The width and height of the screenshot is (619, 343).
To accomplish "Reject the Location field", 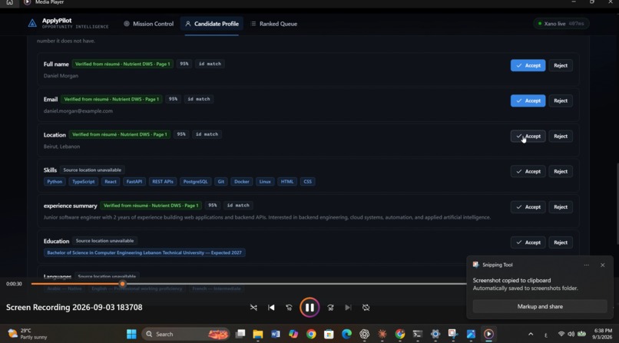I will click(x=560, y=136).
